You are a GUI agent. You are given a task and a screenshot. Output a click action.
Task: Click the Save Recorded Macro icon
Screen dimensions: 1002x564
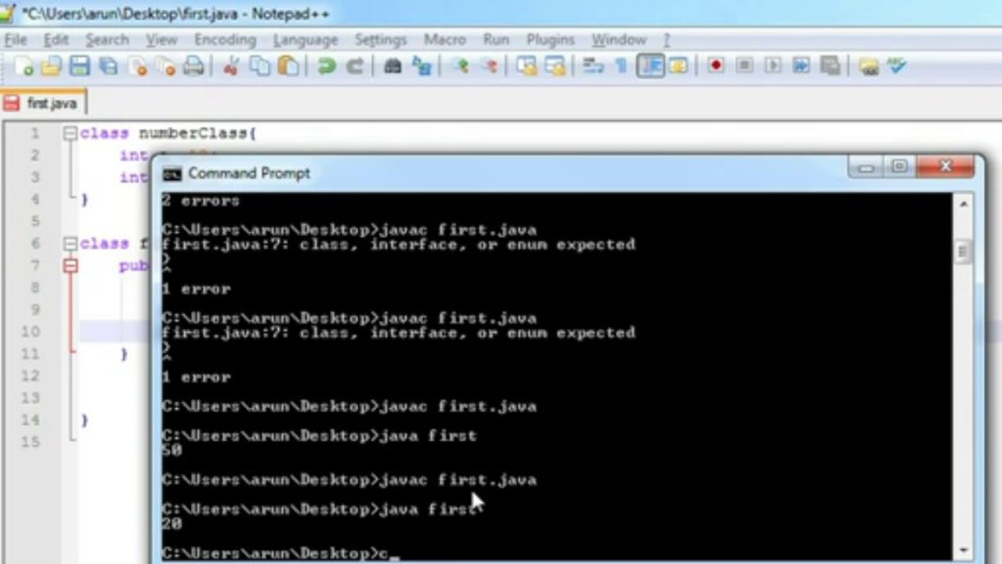pyautogui.click(x=830, y=67)
